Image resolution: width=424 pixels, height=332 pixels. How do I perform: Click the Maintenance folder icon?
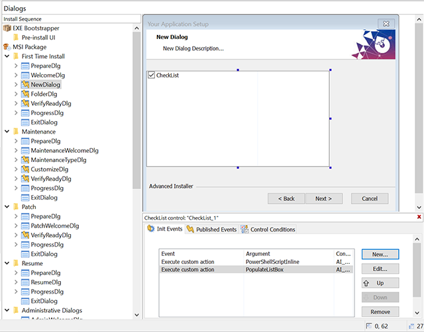click(x=16, y=132)
